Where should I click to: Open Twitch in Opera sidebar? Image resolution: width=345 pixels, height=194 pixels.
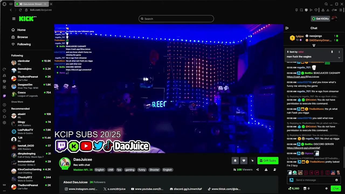tap(4, 96)
